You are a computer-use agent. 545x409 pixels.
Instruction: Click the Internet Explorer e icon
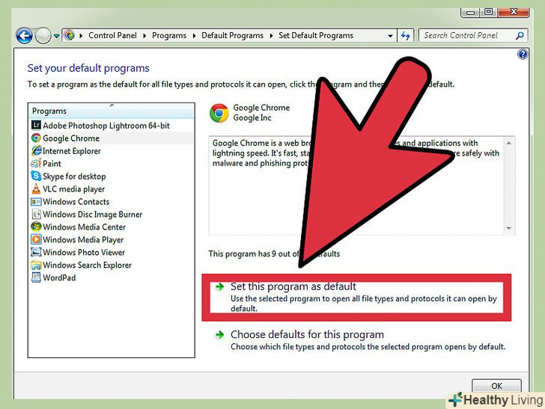pos(36,151)
